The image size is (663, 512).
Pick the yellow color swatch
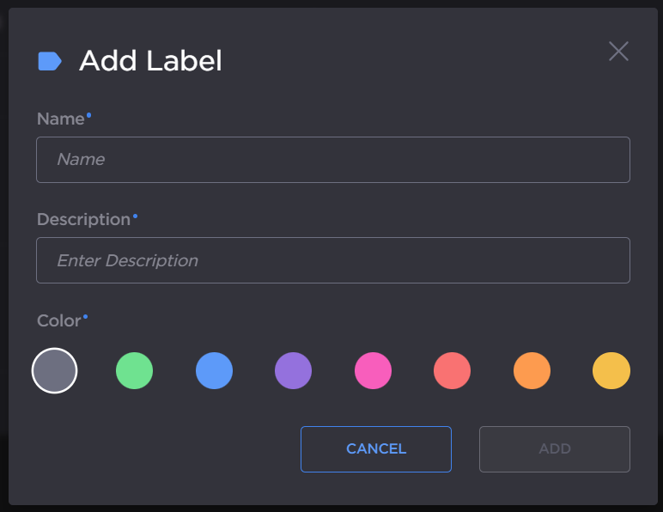coord(611,371)
